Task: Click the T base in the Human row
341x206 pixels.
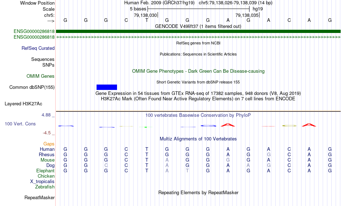Action: (x=147, y=149)
